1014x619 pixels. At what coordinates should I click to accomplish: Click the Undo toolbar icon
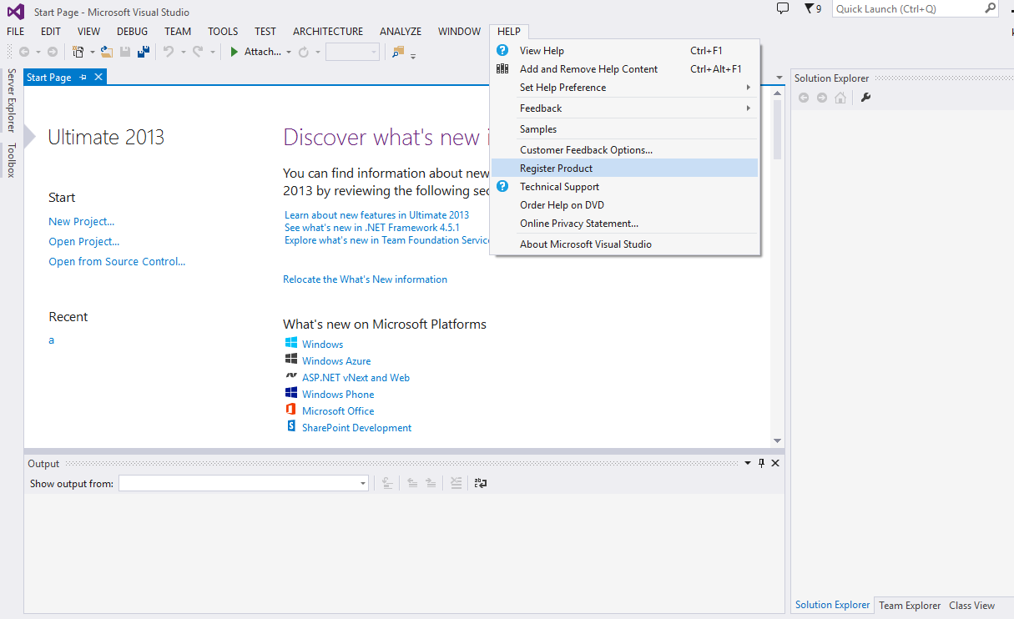[x=169, y=52]
